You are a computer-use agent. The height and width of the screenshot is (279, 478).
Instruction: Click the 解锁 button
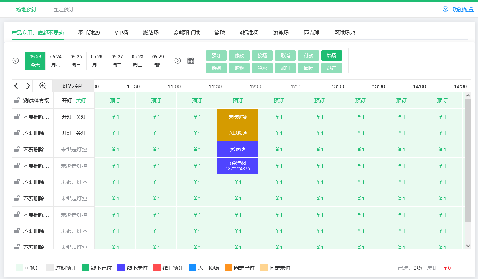[216, 68]
